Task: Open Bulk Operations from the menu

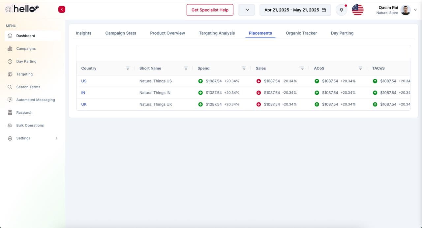Action: point(30,126)
